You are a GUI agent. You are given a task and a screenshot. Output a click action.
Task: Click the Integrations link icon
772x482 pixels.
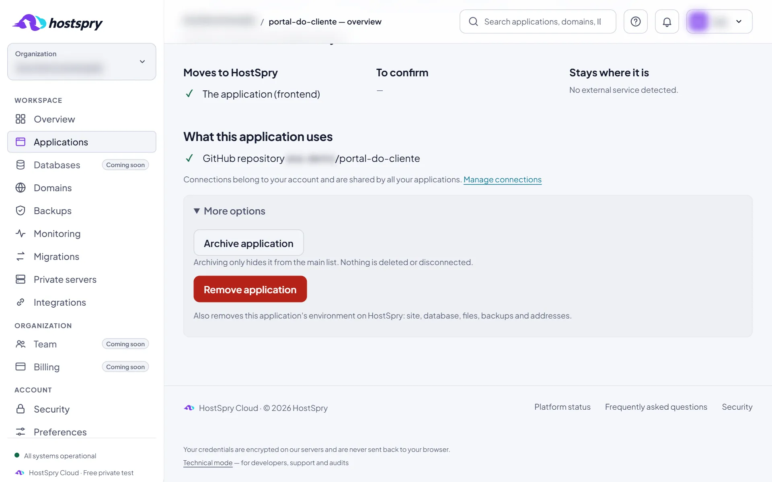pyautogui.click(x=21, y=302)
